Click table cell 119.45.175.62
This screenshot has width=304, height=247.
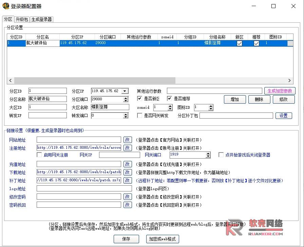[x=77, y=43]
